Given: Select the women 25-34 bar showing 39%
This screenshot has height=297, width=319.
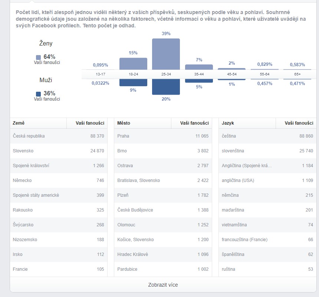Looking at the screenshot, I should point(166,54).
